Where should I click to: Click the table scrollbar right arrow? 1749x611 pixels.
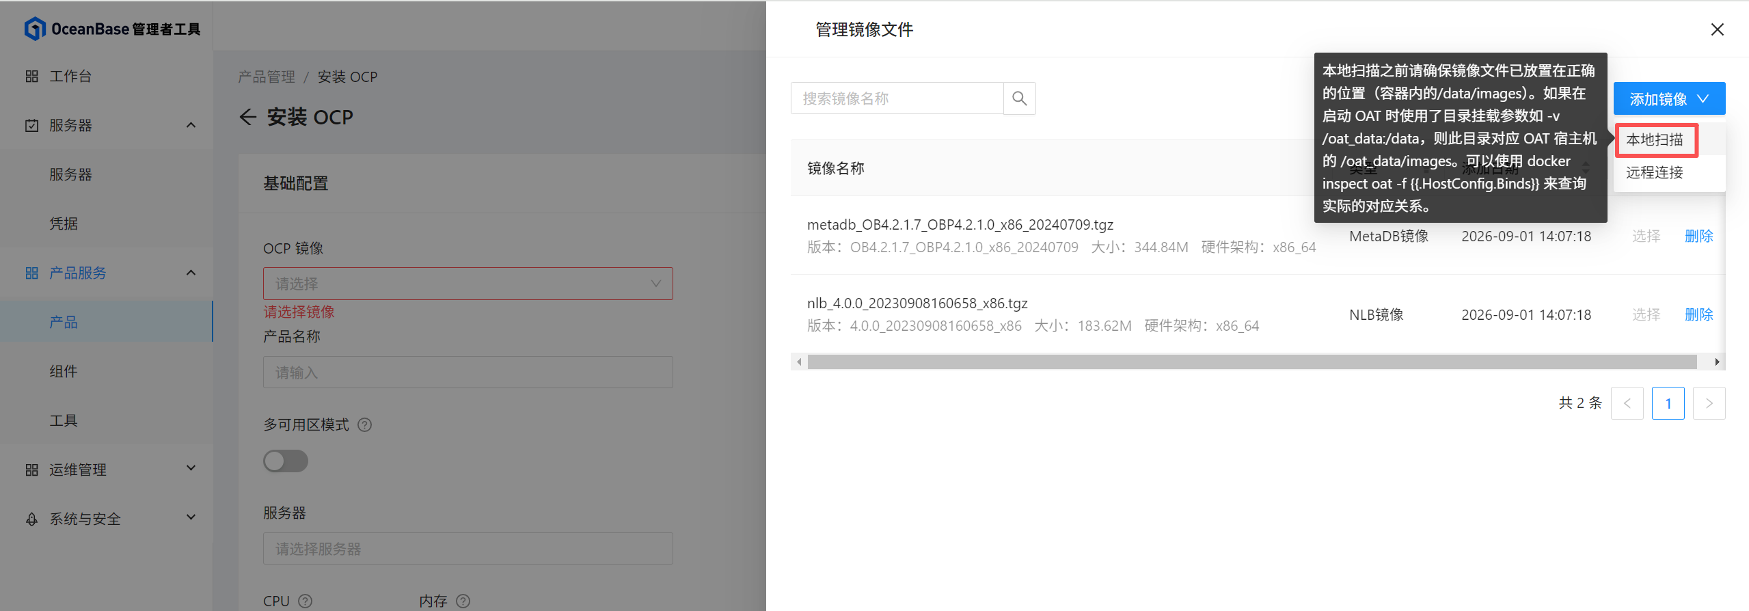coord(1717,362)
